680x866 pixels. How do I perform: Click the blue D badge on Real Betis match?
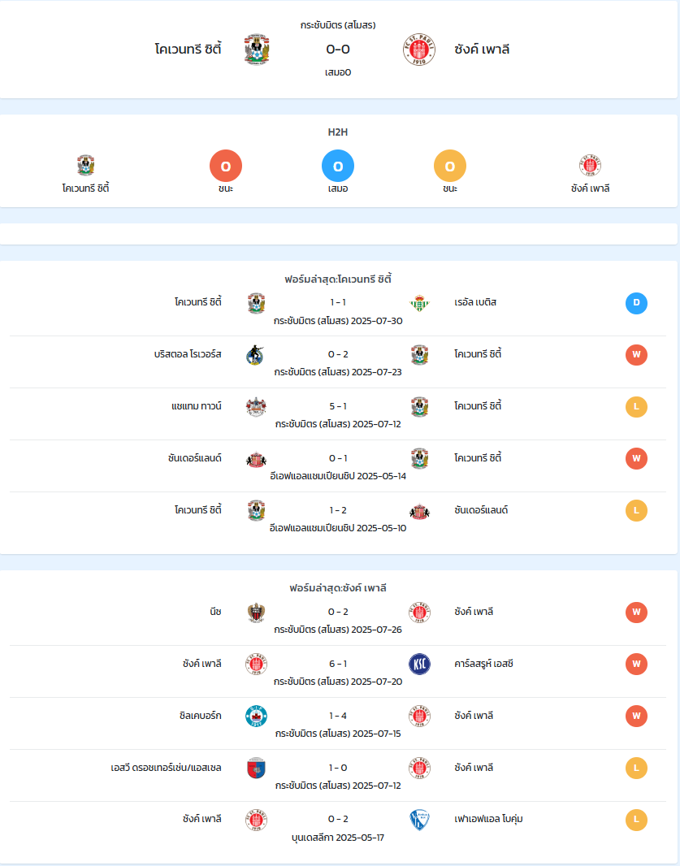pos(636,303)
